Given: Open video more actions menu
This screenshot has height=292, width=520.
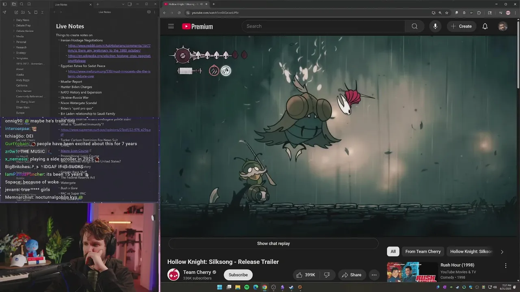Looking at the screenshot, I should pos(374,275).
